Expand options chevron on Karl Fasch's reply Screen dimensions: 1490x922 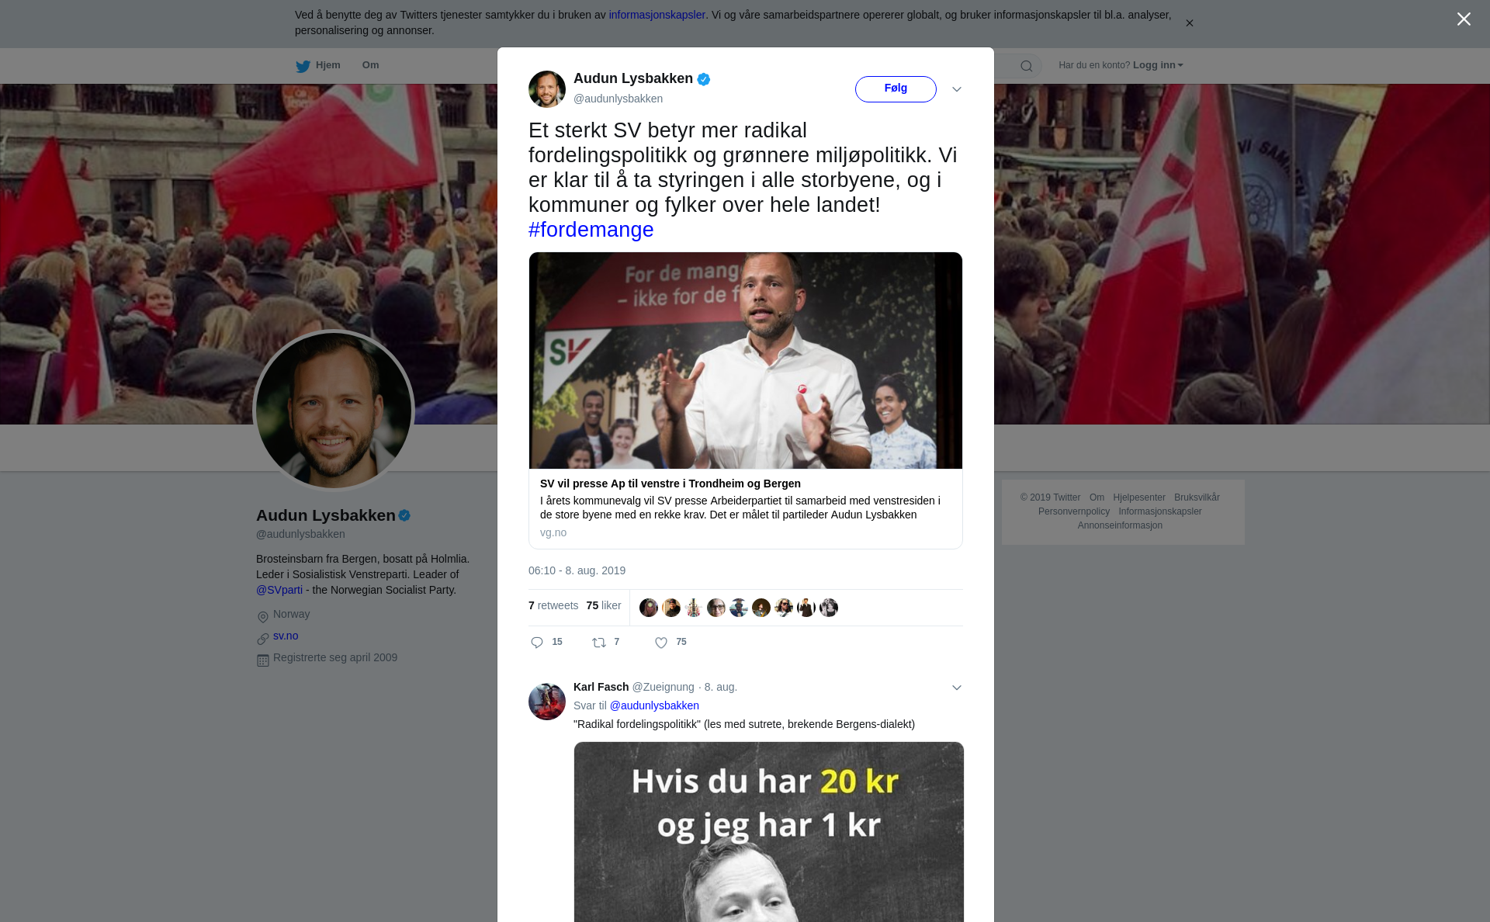tap(957, 688)
